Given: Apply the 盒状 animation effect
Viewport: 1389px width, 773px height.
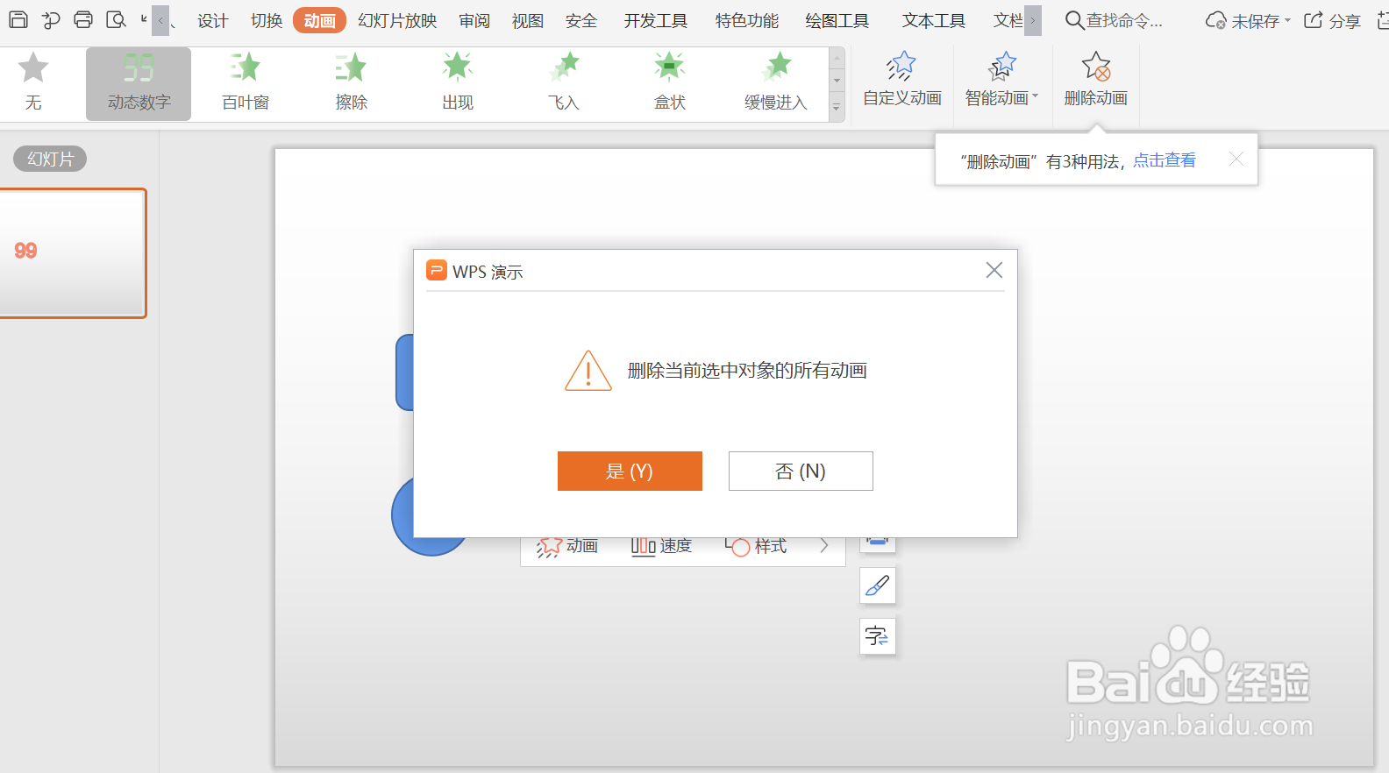Looking at the screenshot, I should pyautogui.click(x=670, y=83).
